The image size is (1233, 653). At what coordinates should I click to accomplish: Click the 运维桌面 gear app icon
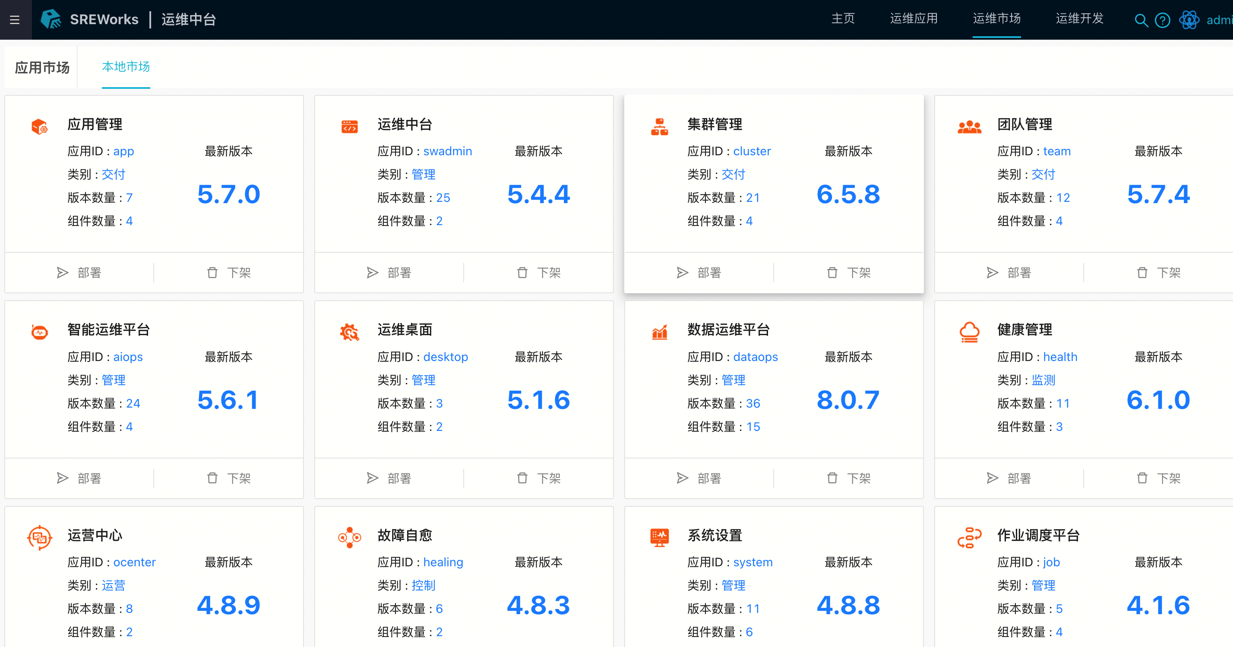click(349, 332)
